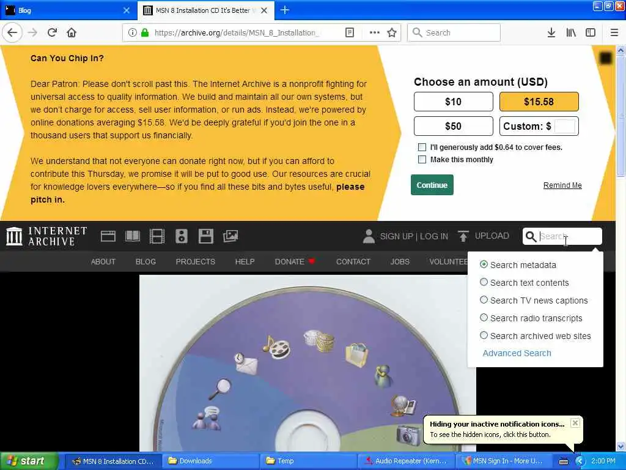
Task: Bookmark this page with the star
Action: (x=392, y=32)
